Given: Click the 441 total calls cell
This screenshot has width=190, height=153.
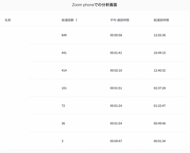Looking at the screenshot, I should (x=64, y=53).
